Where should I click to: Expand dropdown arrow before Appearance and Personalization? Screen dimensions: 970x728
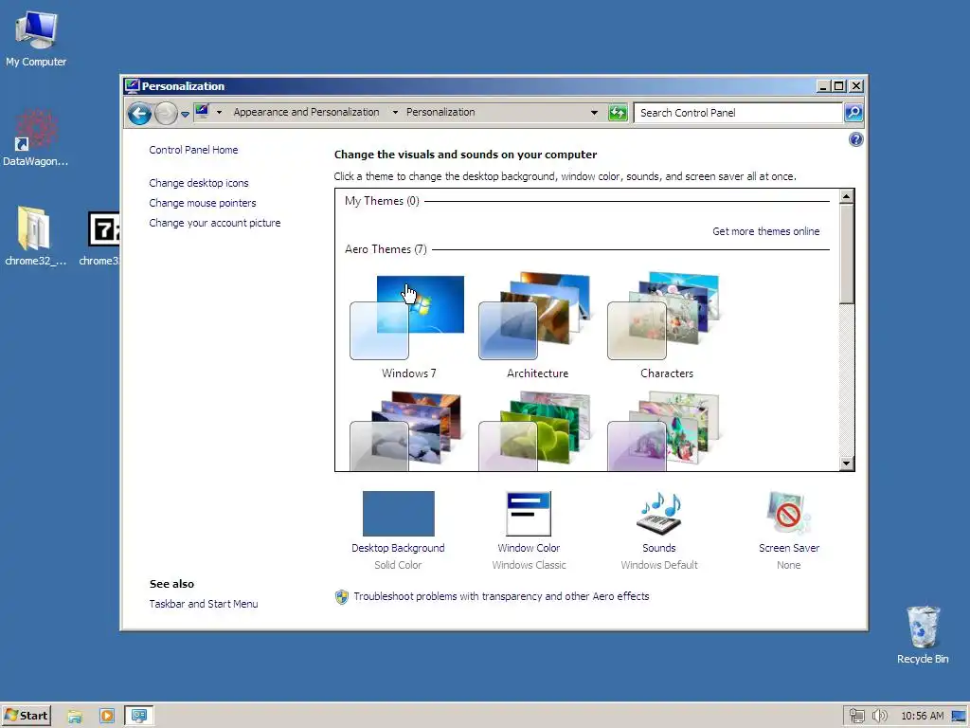pos(219,113)
